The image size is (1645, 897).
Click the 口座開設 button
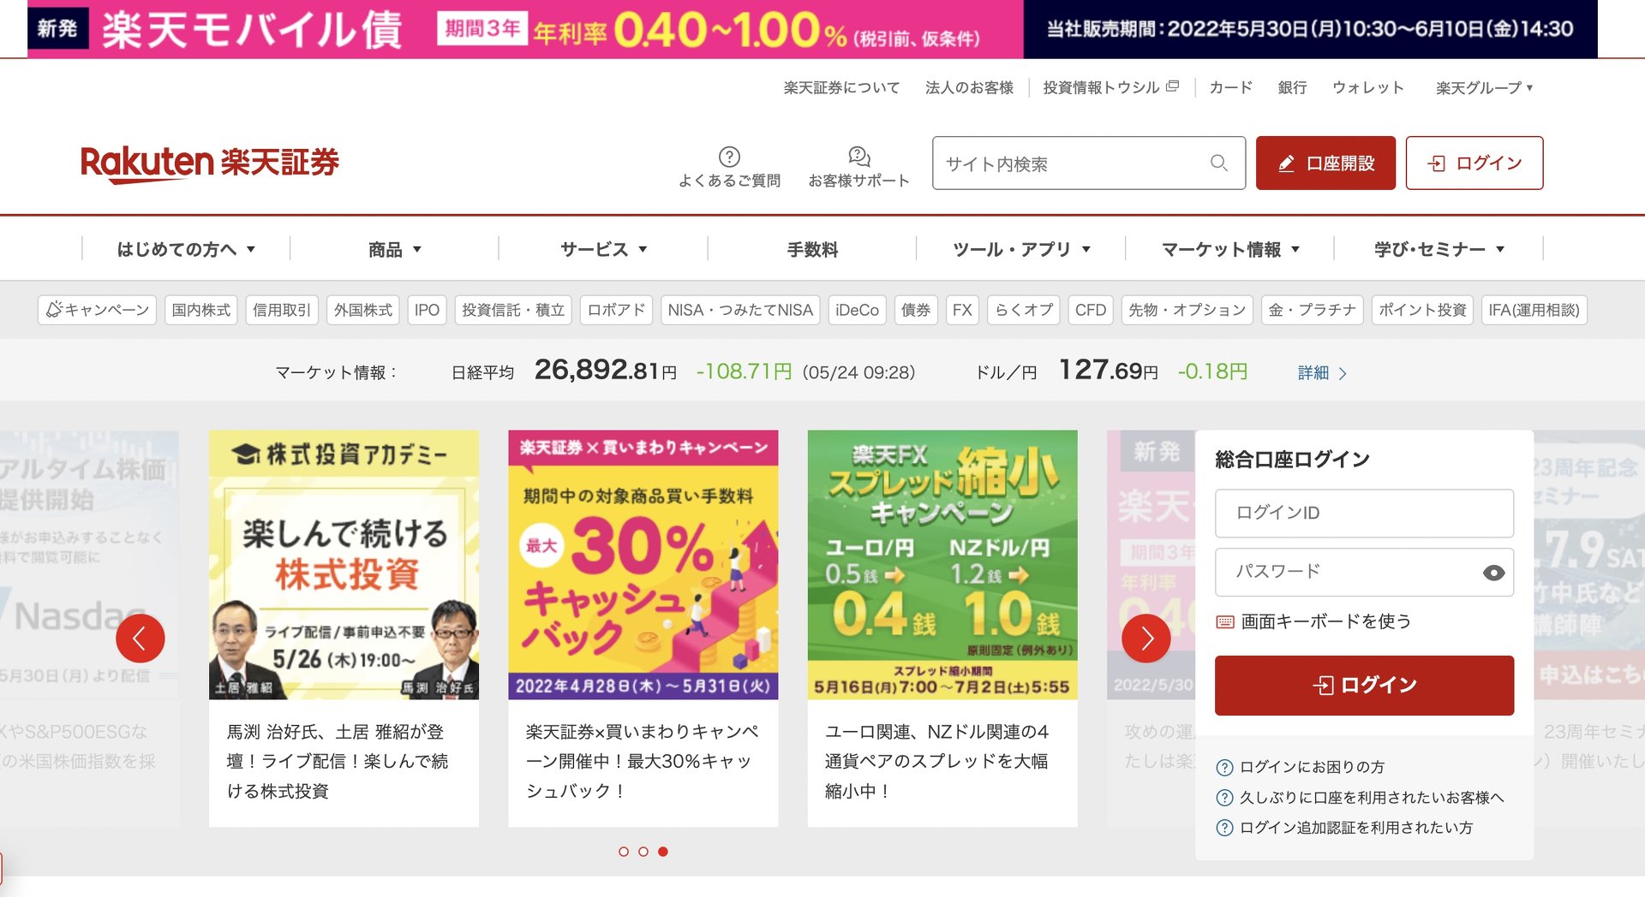coord(1325,163)
